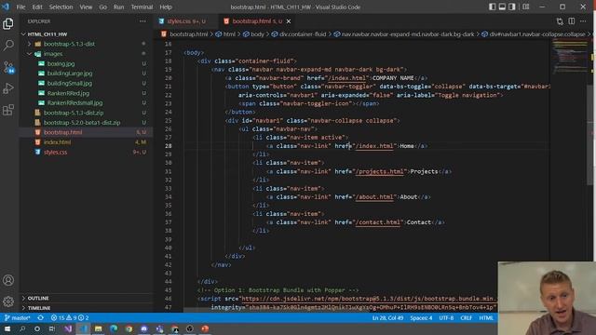Click the Windows Start button
This screenshot has width=596, height=335.
tap(7, 328)
